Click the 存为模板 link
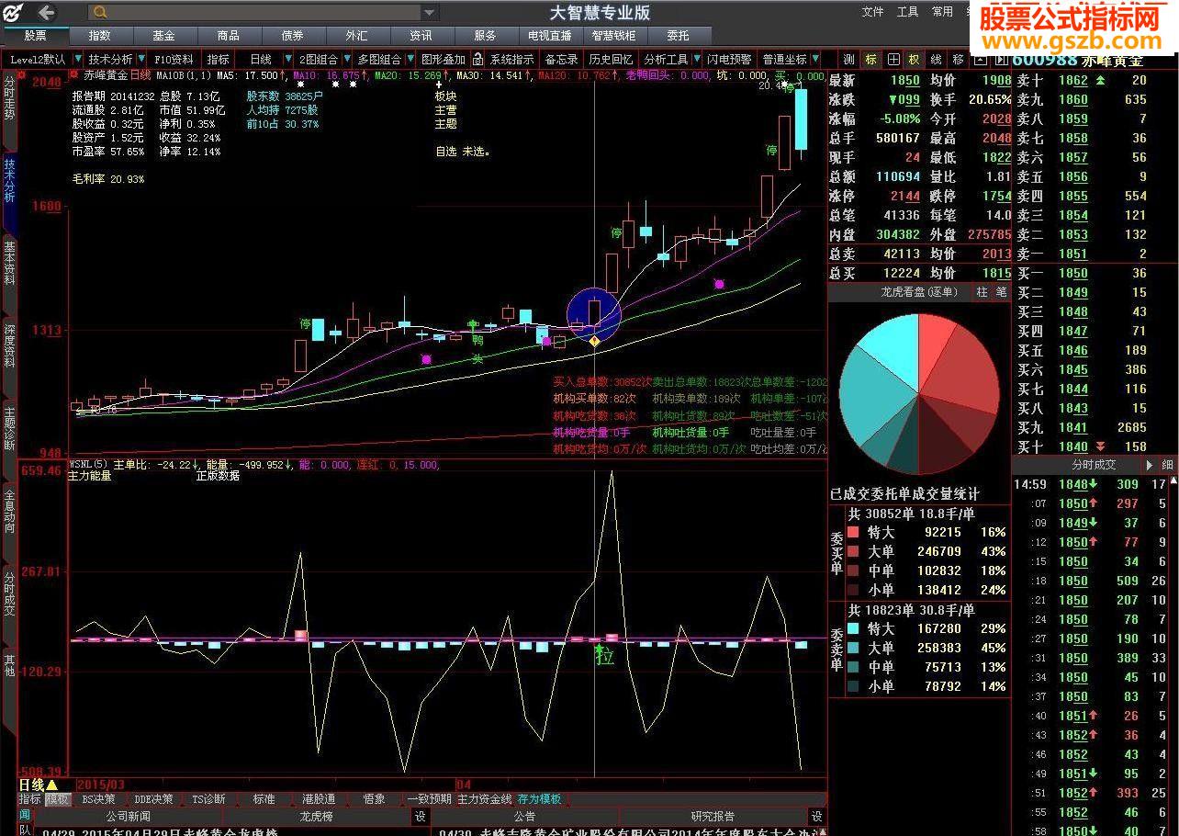1179x836 pixels. click(x=539, y=799)
